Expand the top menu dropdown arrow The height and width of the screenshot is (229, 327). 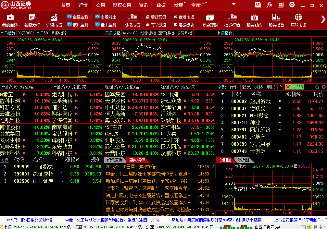point(234,4)
